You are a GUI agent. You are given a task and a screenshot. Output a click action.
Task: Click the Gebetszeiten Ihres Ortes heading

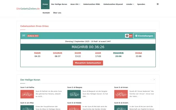(34, 26)
